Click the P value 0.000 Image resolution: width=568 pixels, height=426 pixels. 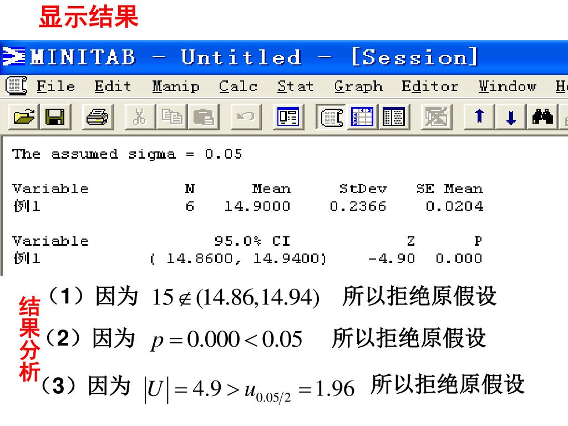point(459,258)
